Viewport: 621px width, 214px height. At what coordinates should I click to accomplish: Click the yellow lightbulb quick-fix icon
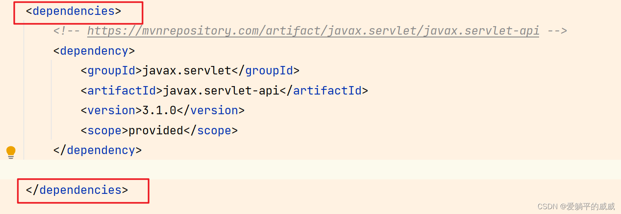(x=11, y=152)
